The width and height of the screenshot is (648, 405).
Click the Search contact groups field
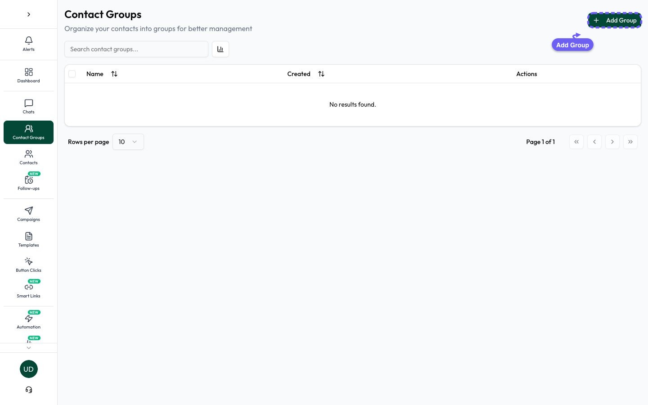coord(136,49)
